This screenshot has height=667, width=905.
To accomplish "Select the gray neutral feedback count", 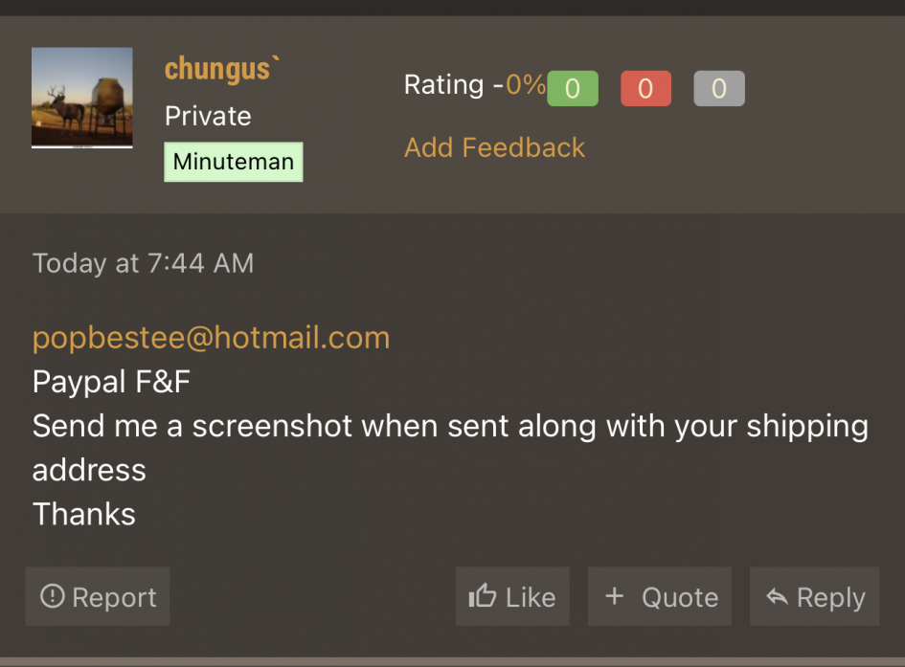I will [x=719, y=88].
